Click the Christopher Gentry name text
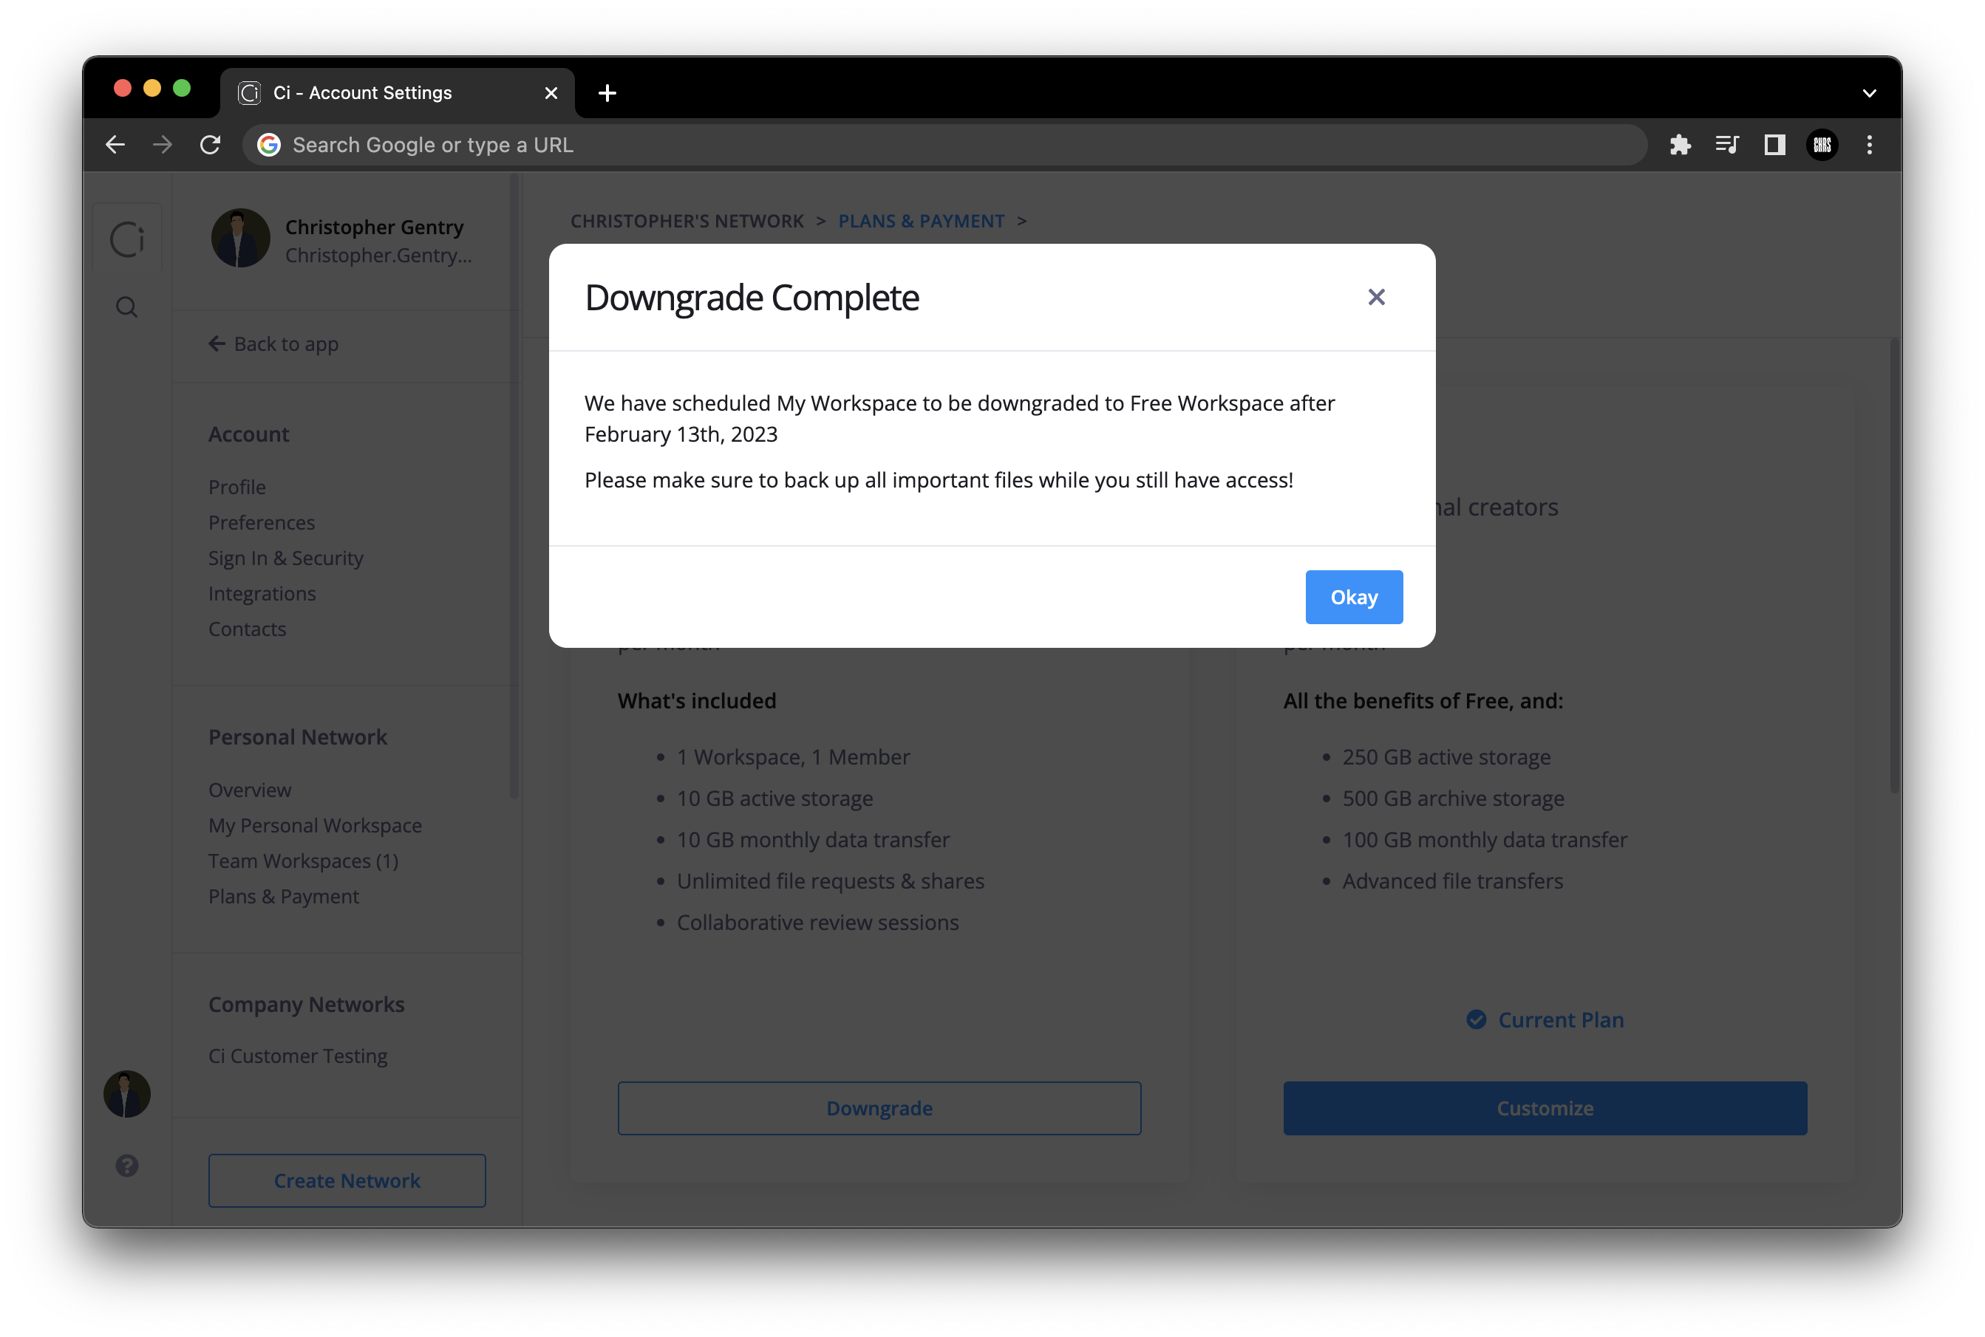This screenshot has height=1337, width=1985. [375, 227]
